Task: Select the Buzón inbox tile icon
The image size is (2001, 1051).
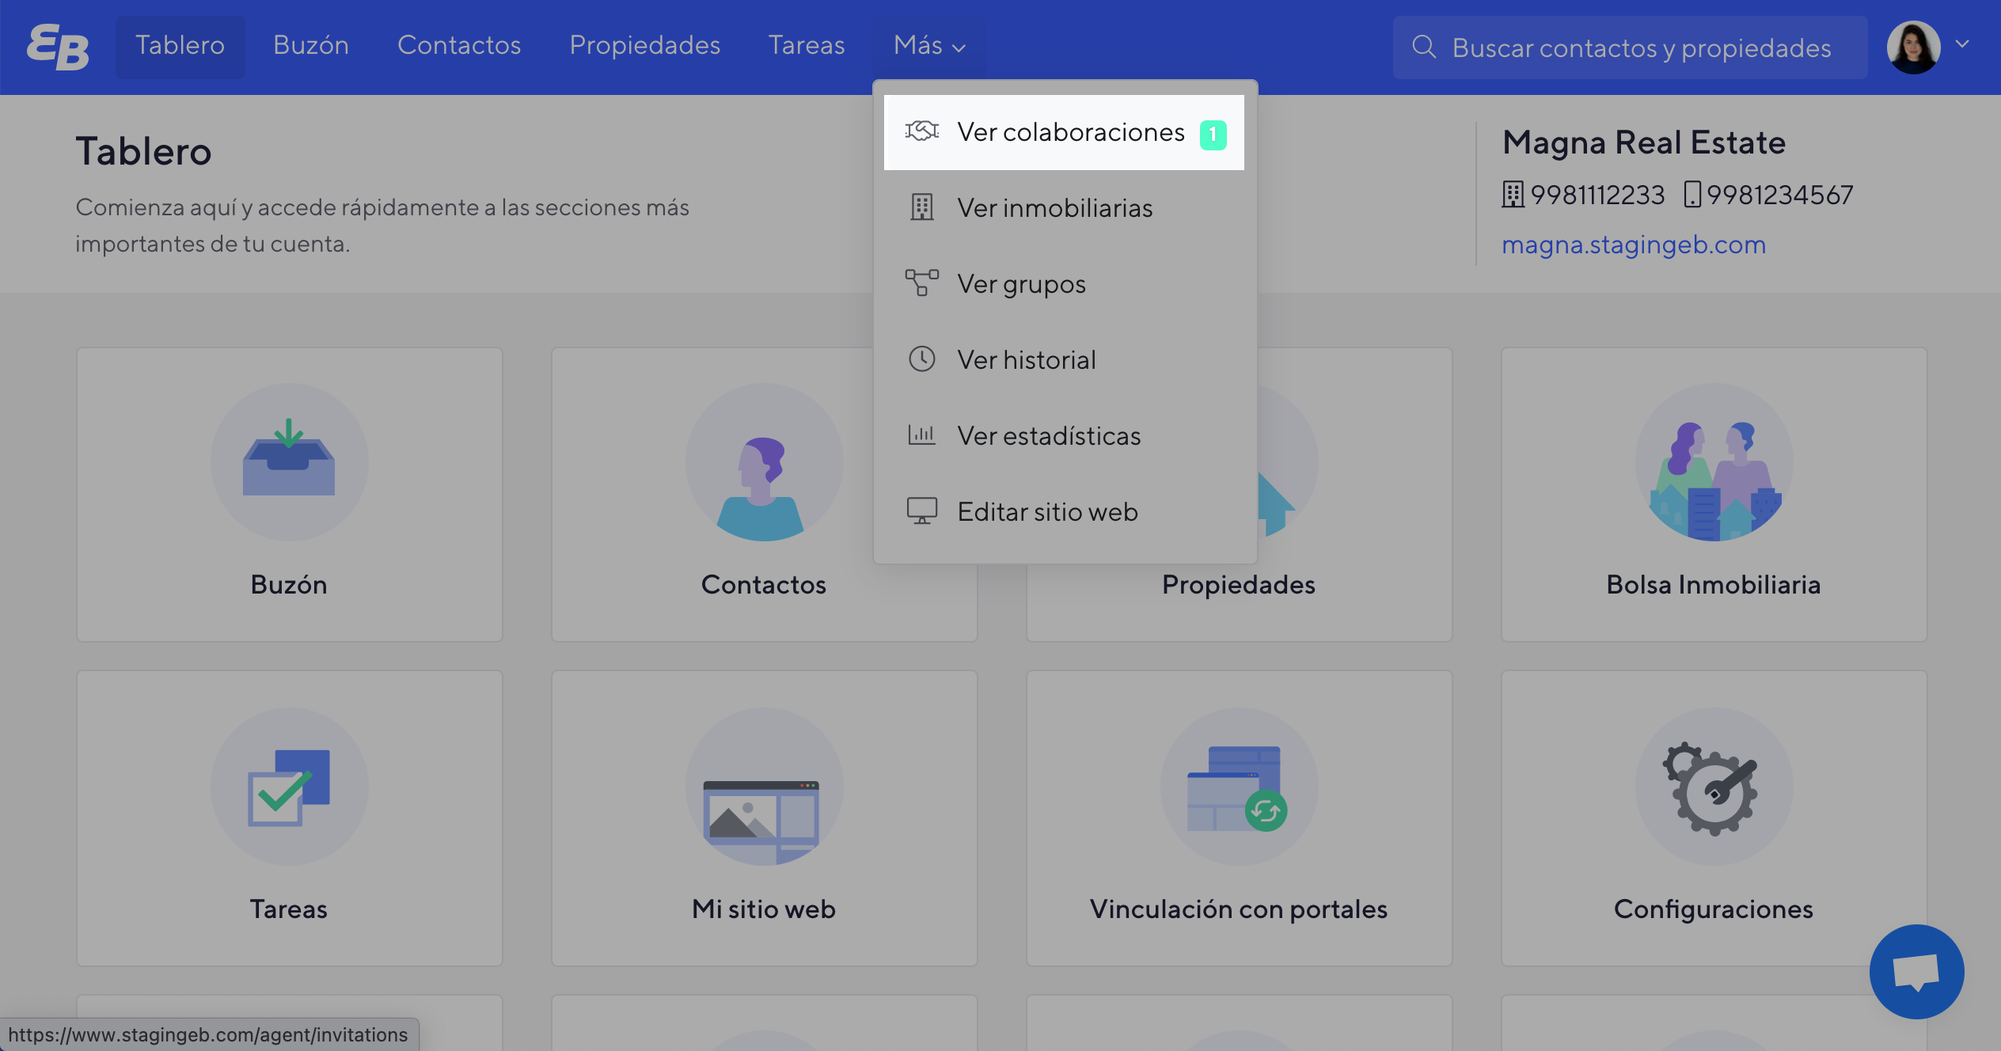Action: tap(288, 464)
